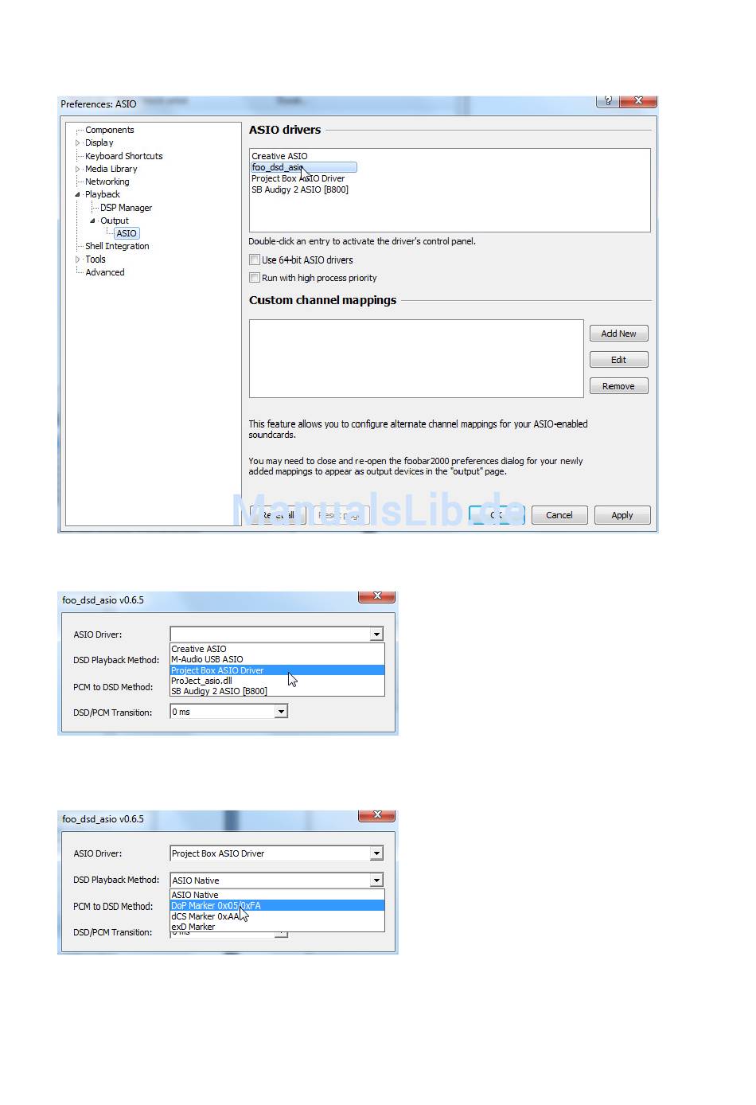Choose SB Audigy 2 ASIO [B800] in dropdown list
This screenshot has width=756, height=1105.
point(277,691)
